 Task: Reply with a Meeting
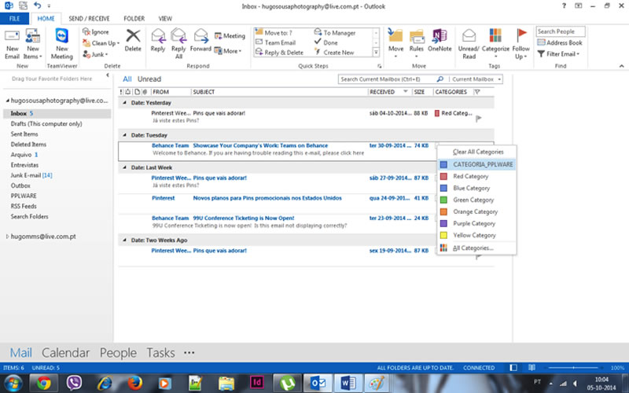(230, 36)
